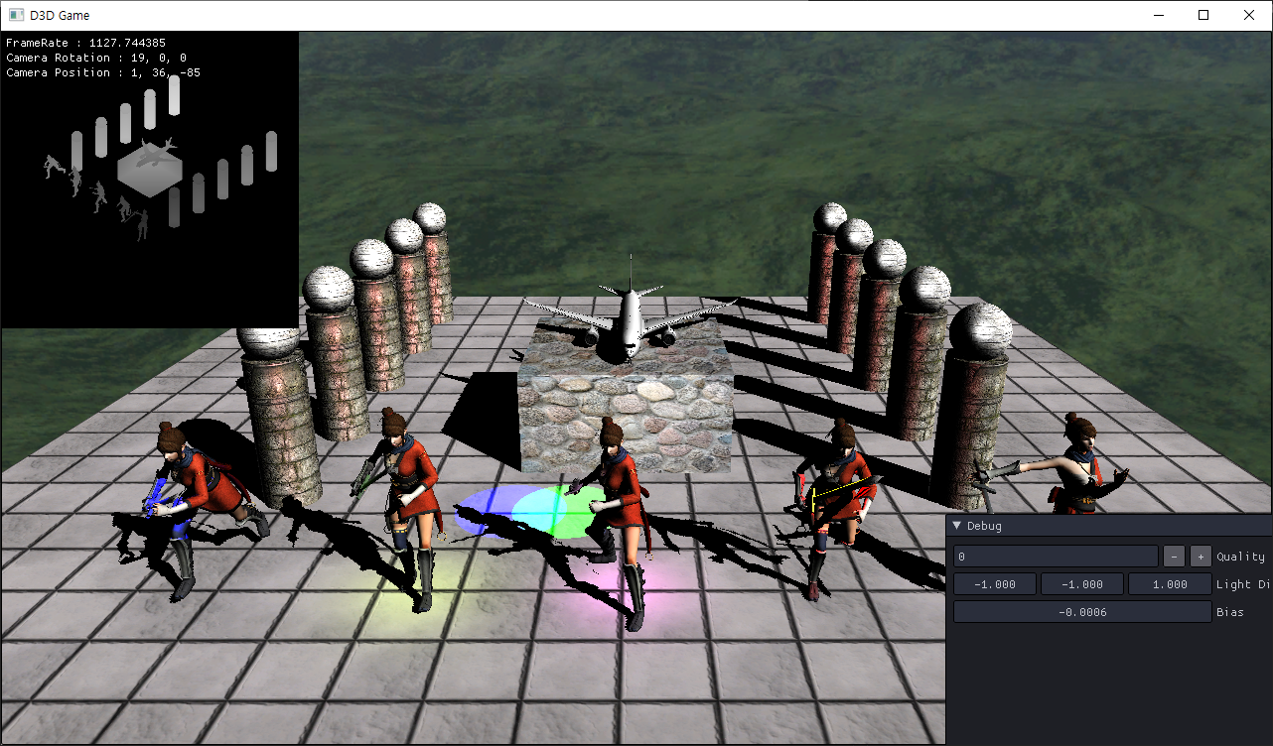
Task: Click the Quality label
Action: 1240,557
